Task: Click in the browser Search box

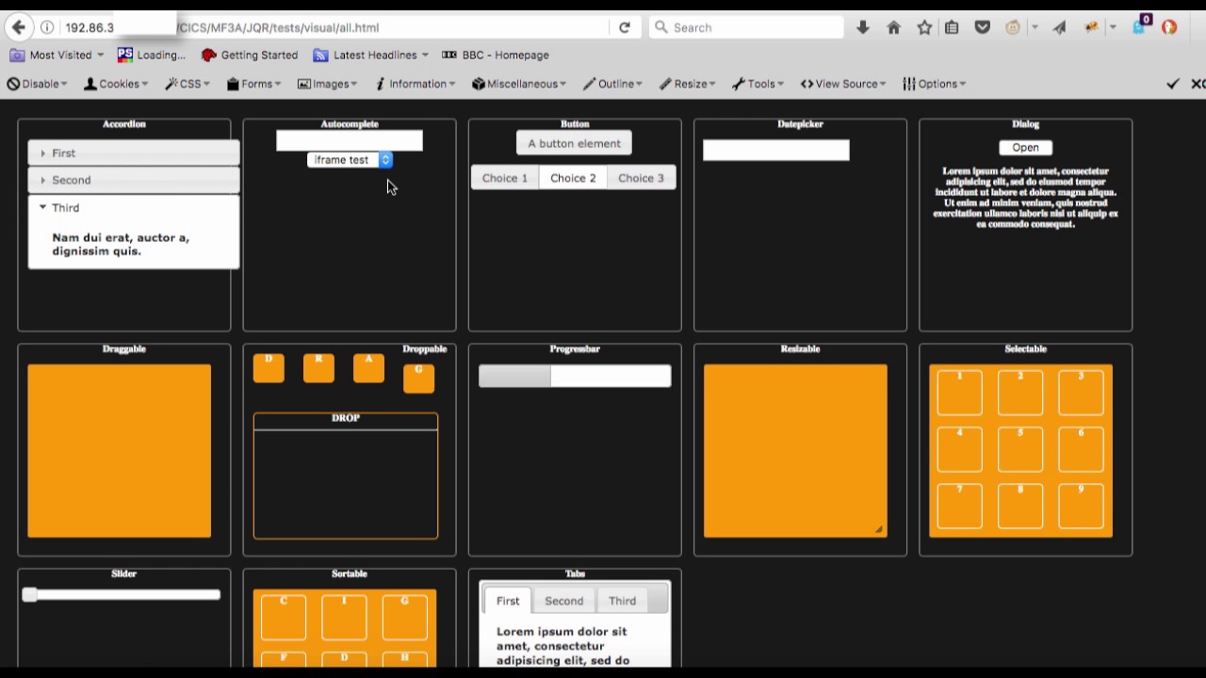Action: 746,27
